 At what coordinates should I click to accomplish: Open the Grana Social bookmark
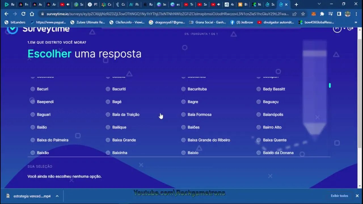[x=208, y=22]
